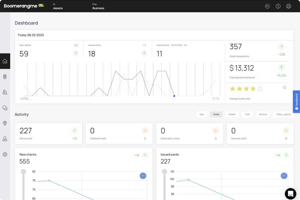This screenshot has width=300, height=200.
Task: Open the scanner app phone icon in sidebar
Action: point(5,77)
